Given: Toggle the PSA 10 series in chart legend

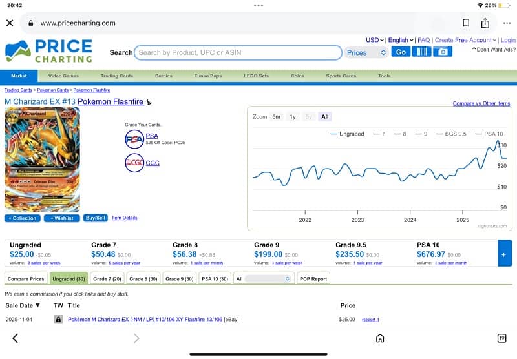Looking at the screenshot, I should [493, 134].
